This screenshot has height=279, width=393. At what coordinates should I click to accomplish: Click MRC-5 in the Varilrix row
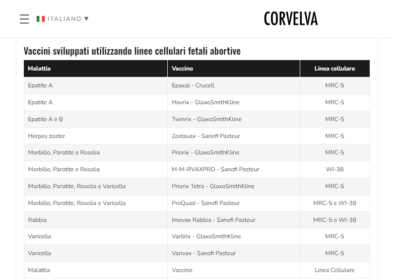(334, 236)
